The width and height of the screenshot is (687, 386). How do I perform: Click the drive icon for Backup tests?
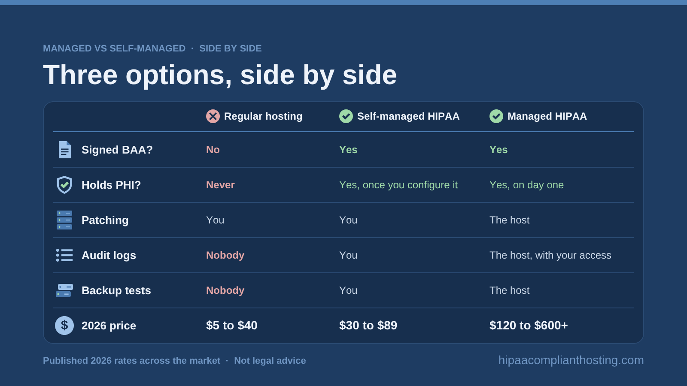64,290
